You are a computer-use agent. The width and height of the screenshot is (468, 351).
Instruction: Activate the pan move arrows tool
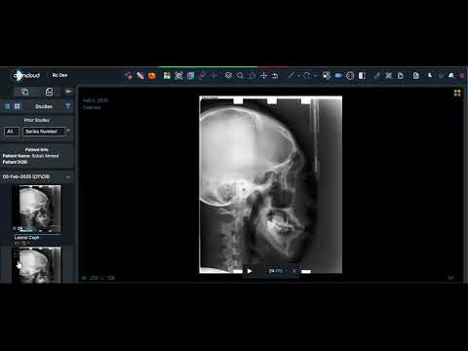point(263,76)
